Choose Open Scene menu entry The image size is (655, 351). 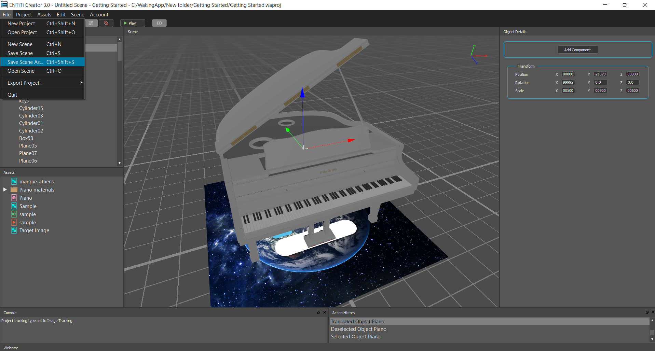tap(42, 71)
